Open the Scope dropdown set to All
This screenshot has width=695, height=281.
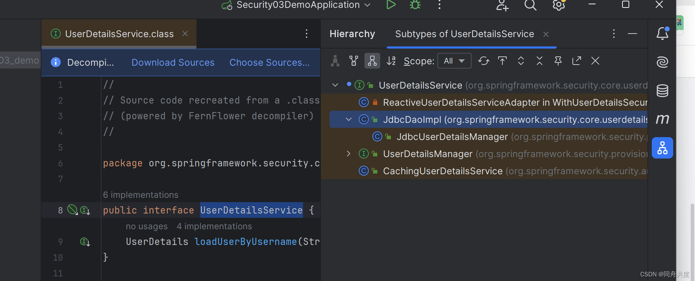click(455, 61)
